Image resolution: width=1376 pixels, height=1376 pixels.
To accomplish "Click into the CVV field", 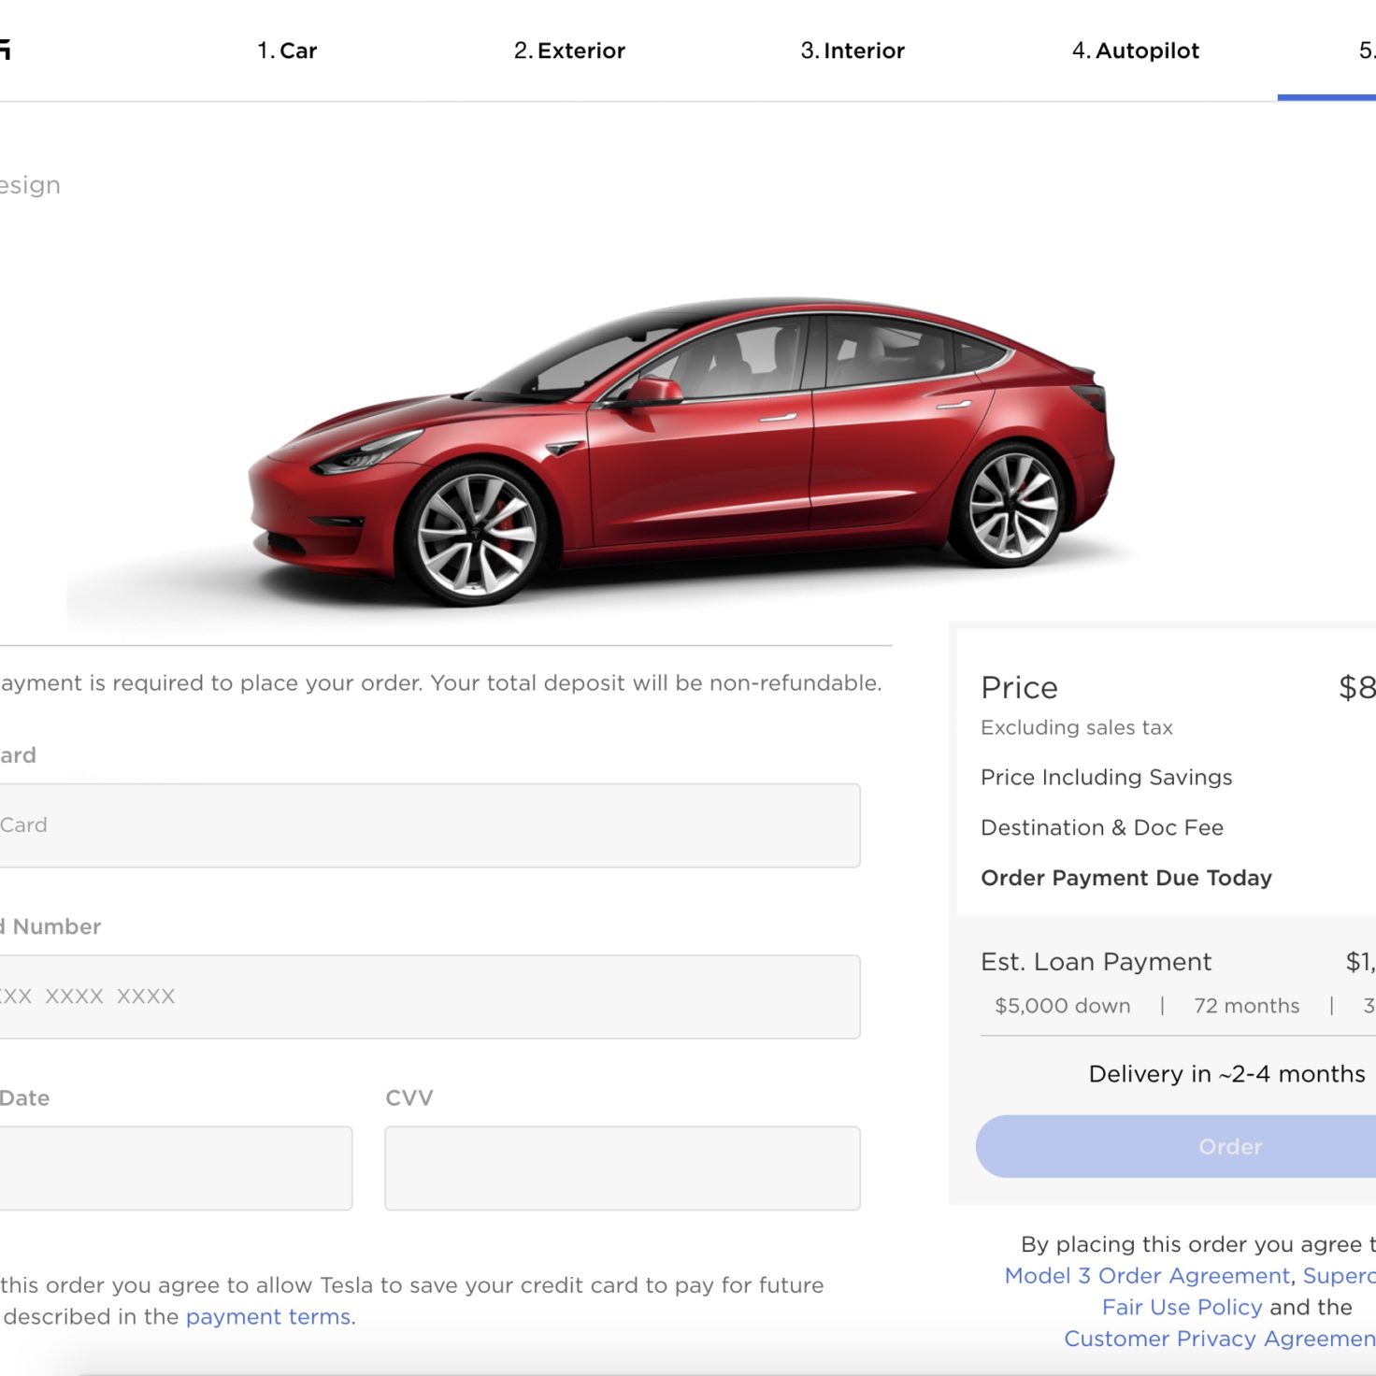I will [x=623, y=1168].
